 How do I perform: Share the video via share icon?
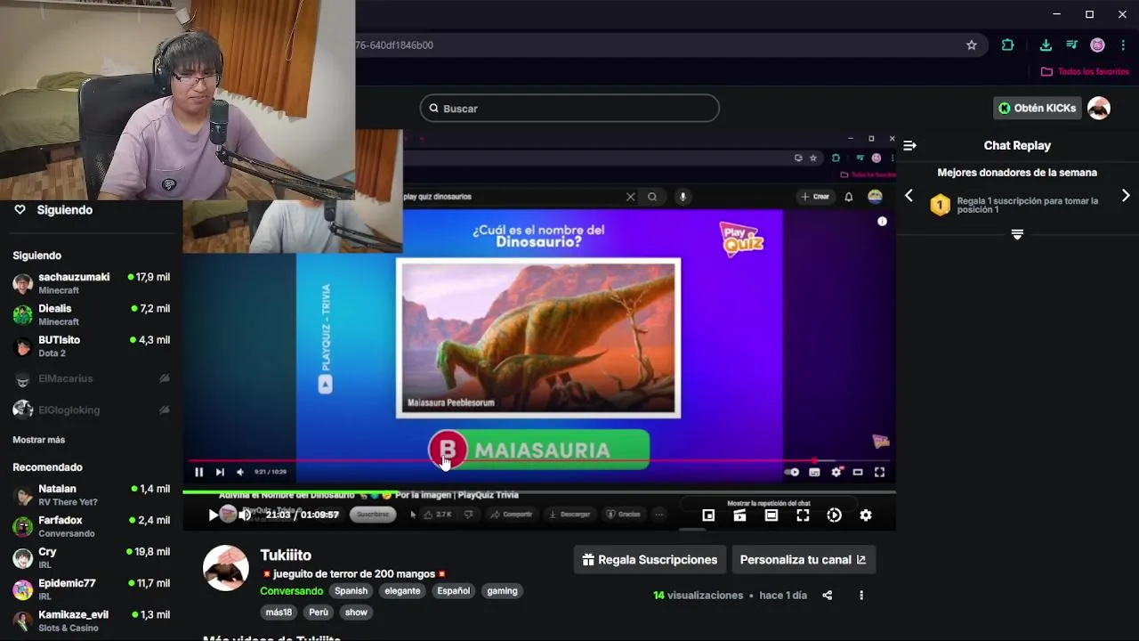coord(828,595)
